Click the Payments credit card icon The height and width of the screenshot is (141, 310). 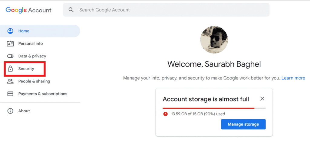[10, 94]
